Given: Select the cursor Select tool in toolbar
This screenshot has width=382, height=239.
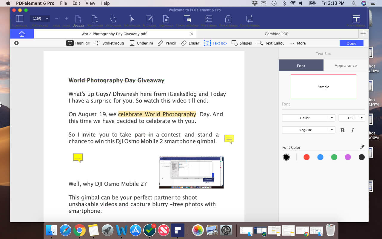Looking at the screenshot, I should click(132, 19).
